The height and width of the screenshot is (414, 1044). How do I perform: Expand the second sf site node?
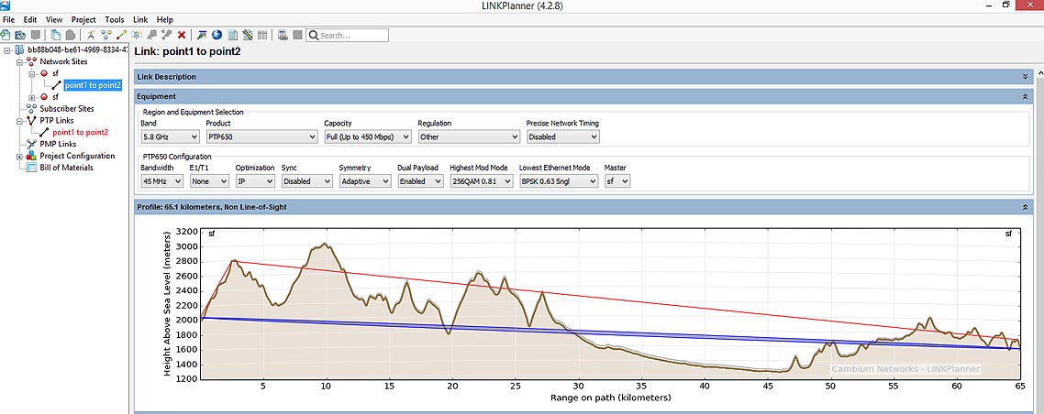tap(31, 97)
